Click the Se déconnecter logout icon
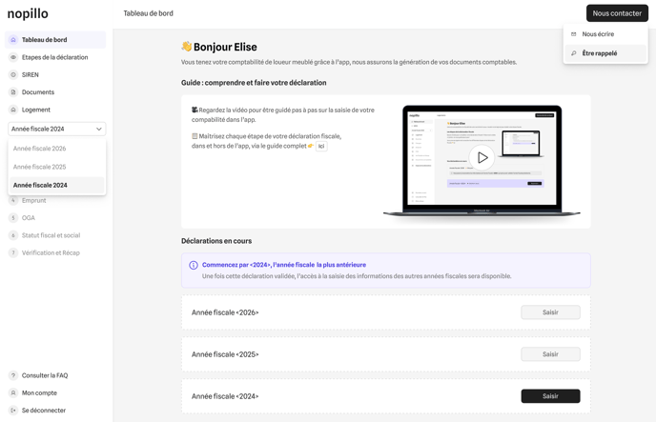Viewport: 656px width, 422px height. point(13,411)
